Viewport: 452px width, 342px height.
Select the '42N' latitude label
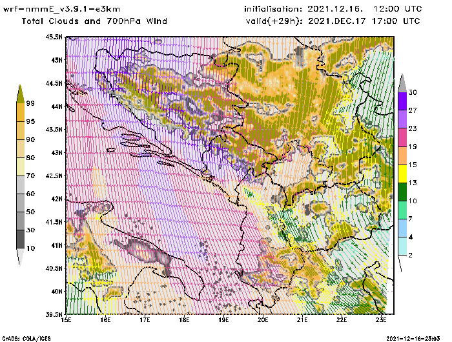coord(57,199)
